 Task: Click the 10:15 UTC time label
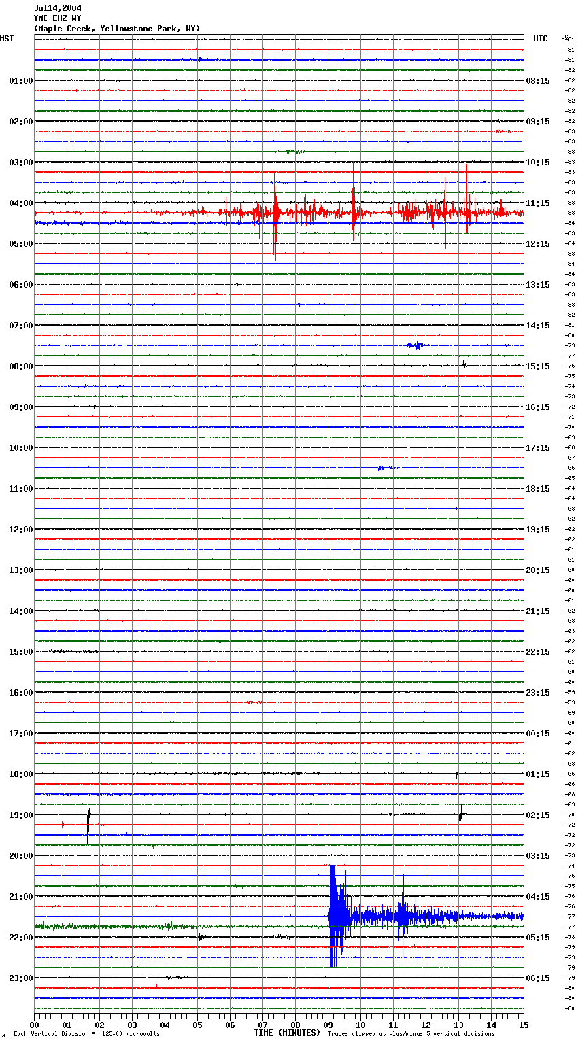click(x=538, y=163)
